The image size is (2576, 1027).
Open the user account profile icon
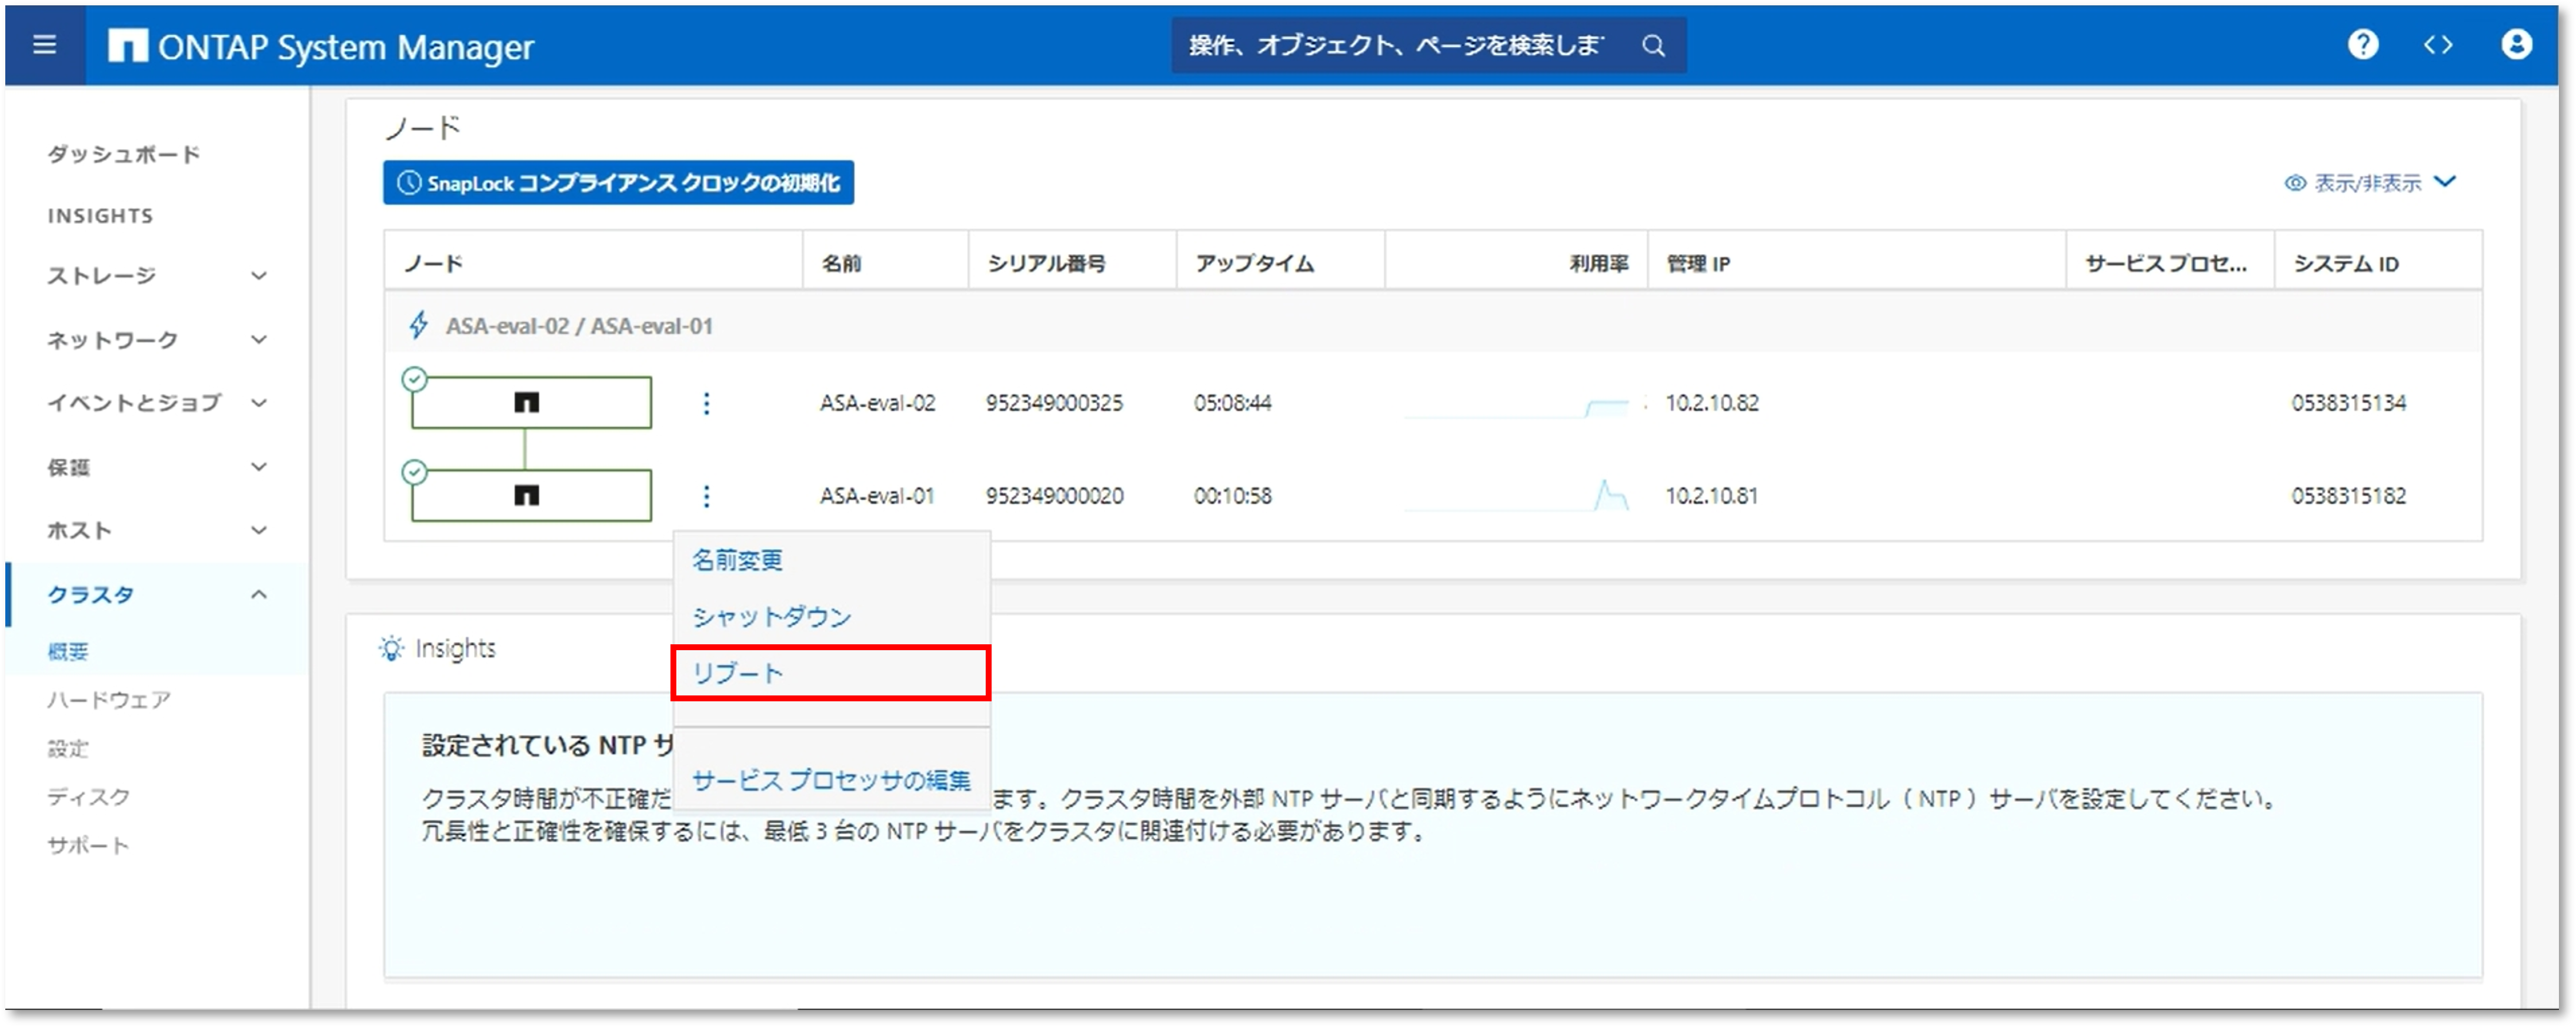click(2516, 45)
